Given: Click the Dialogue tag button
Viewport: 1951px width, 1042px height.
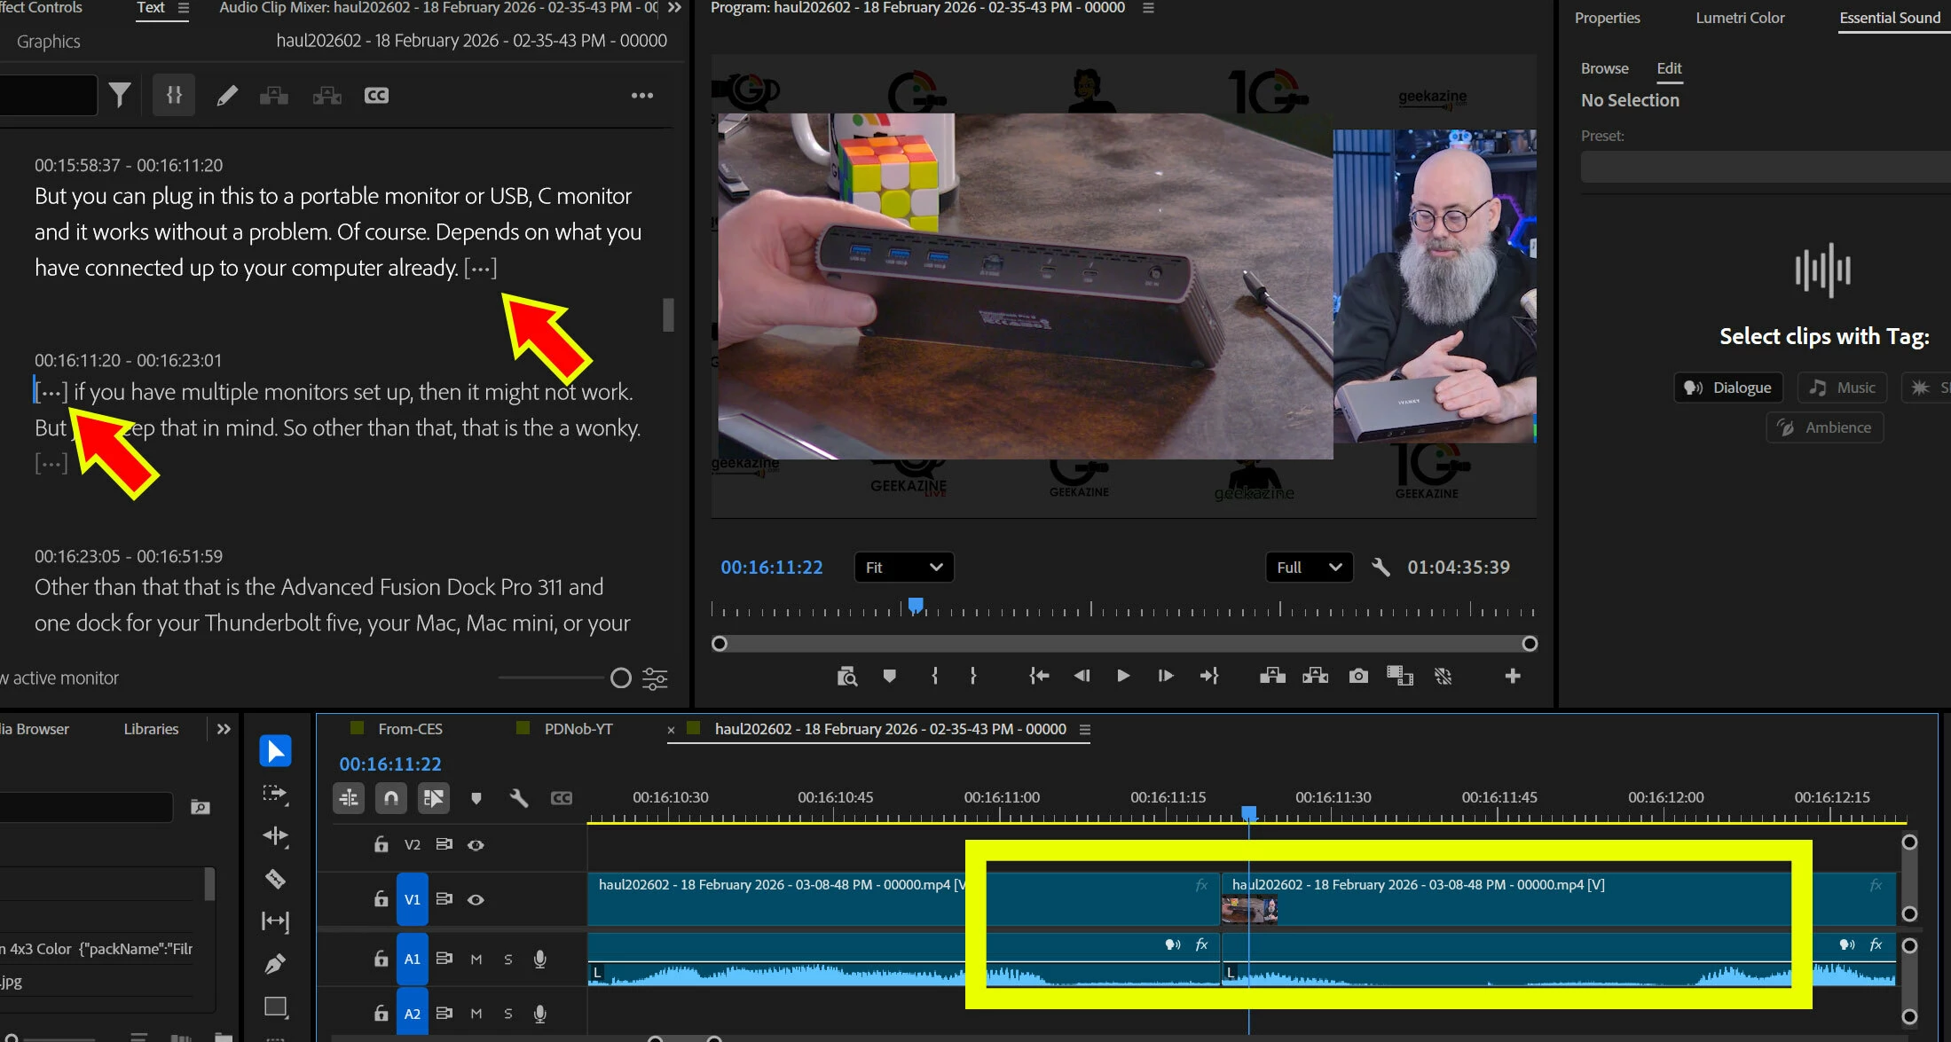Looking at the screenshot, I should point(1728,388).
